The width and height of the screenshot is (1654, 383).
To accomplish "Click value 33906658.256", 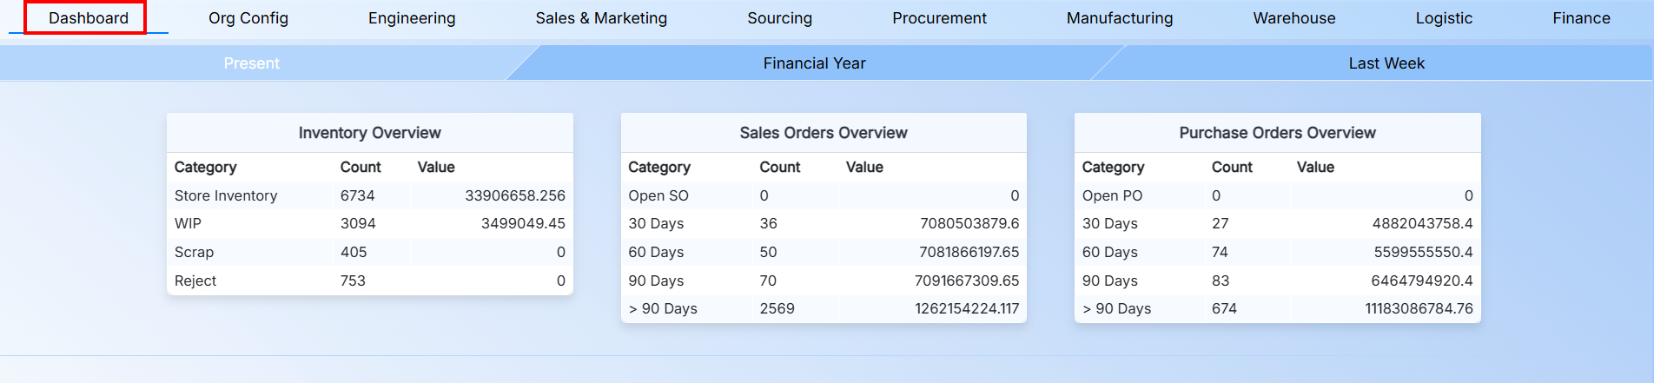I will (x=515, y=195).
